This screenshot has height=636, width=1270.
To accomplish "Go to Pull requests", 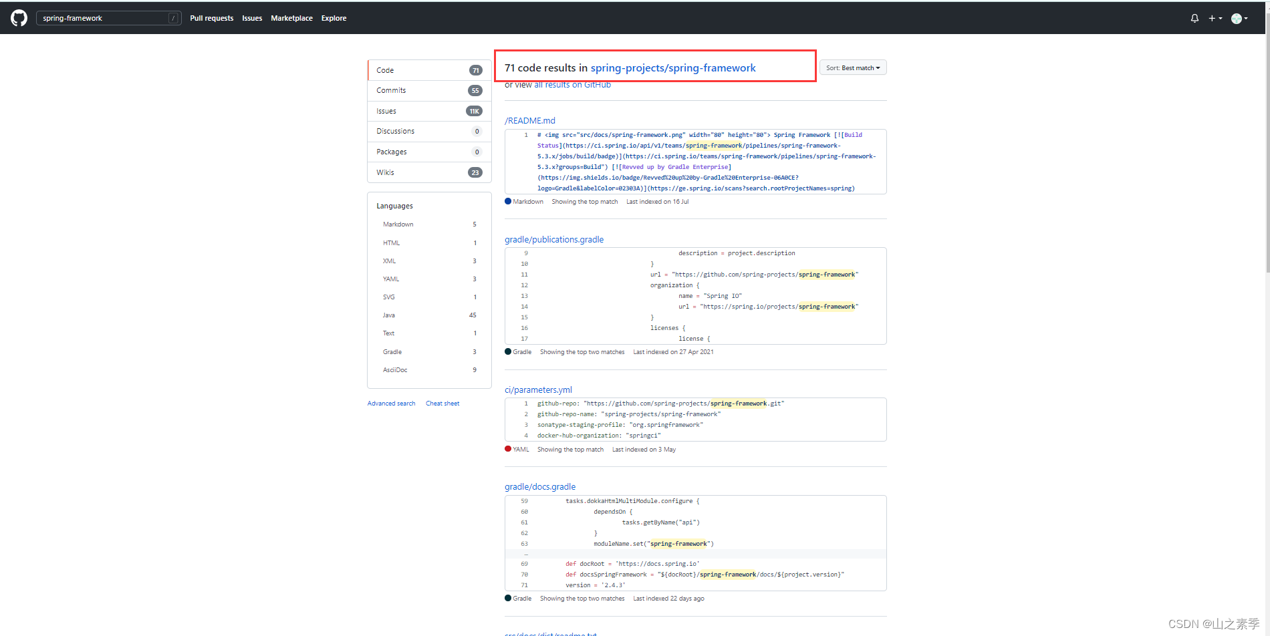I will pos(211,18).
